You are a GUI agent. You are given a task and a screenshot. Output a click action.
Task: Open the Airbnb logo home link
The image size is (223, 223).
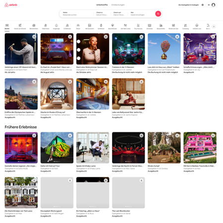pos(11,5)
